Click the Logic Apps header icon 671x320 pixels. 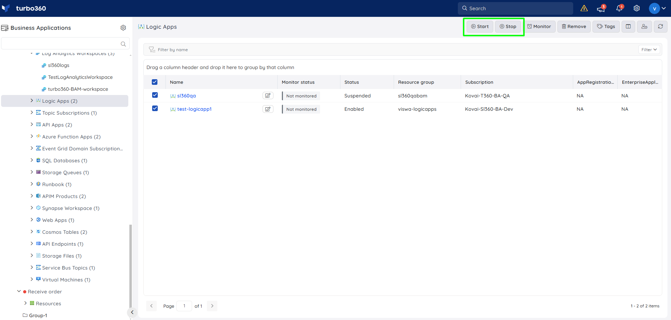[141, 27]
